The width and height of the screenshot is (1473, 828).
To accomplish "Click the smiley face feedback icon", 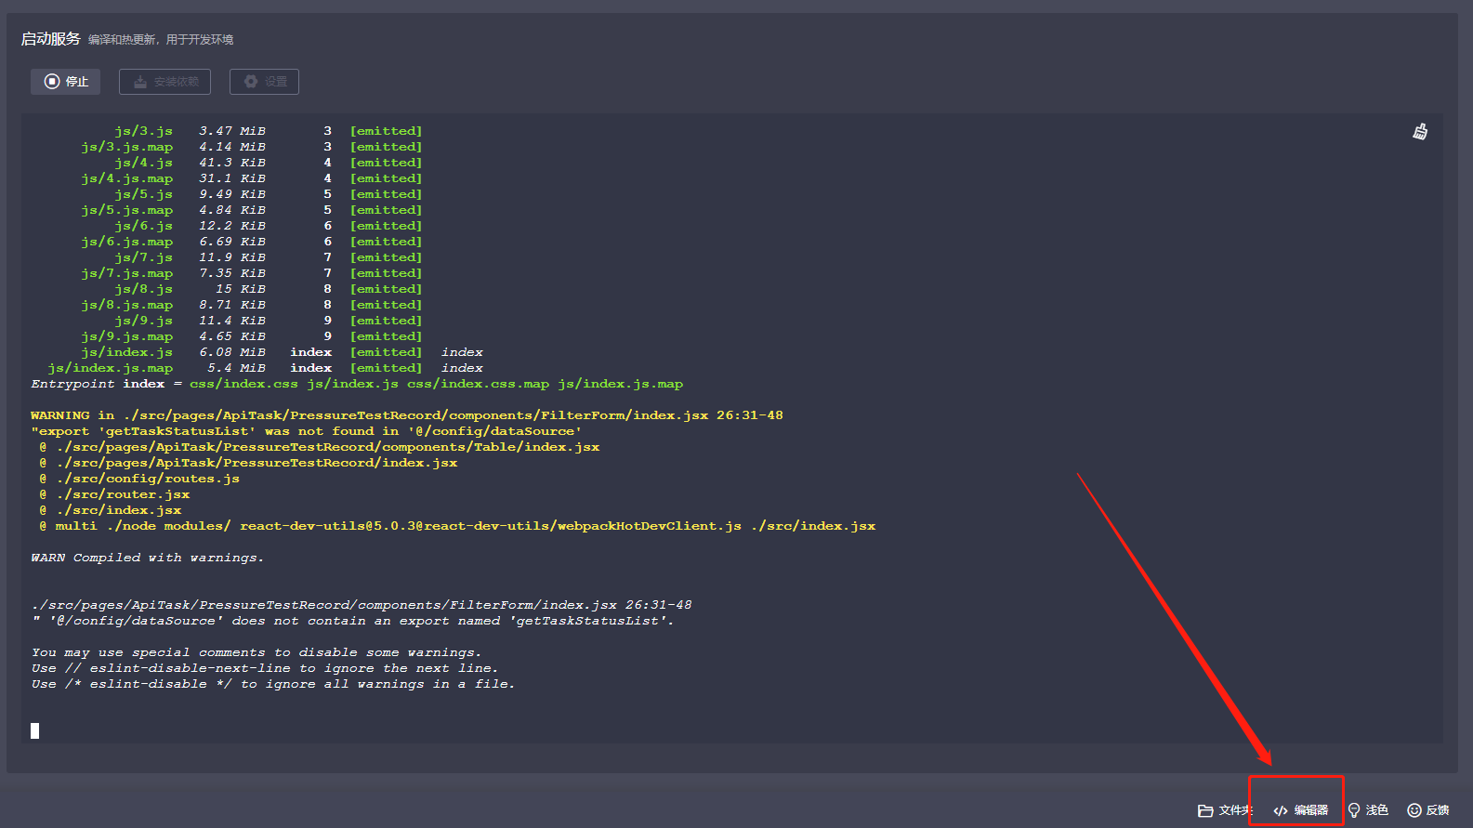I will pos(1414,810).
